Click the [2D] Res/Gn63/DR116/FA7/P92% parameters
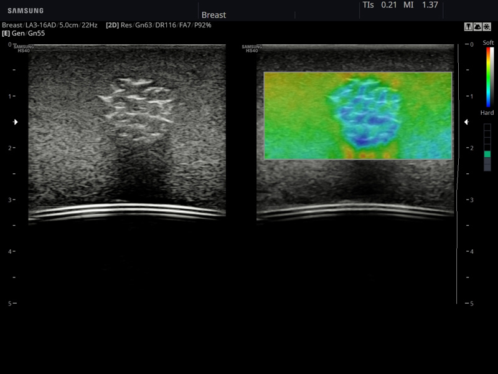This screenshot has width=498, height=374. click(x=159, y=25)
